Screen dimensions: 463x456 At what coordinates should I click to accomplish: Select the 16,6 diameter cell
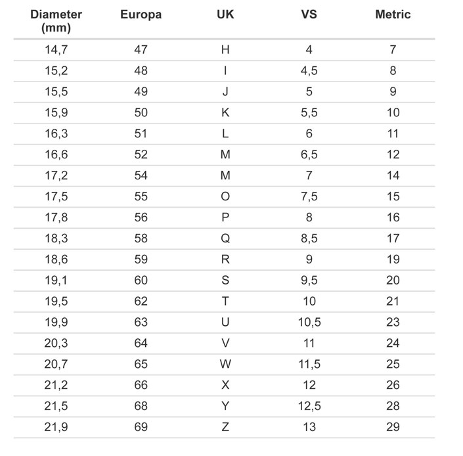tap(56, 154)
